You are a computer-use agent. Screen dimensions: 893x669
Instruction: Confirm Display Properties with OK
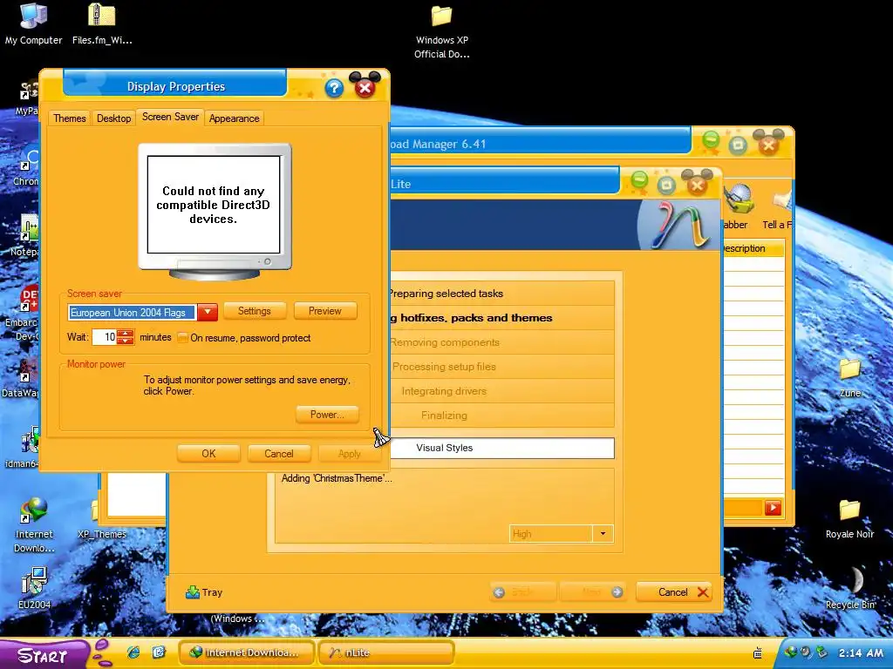[208, 454]
